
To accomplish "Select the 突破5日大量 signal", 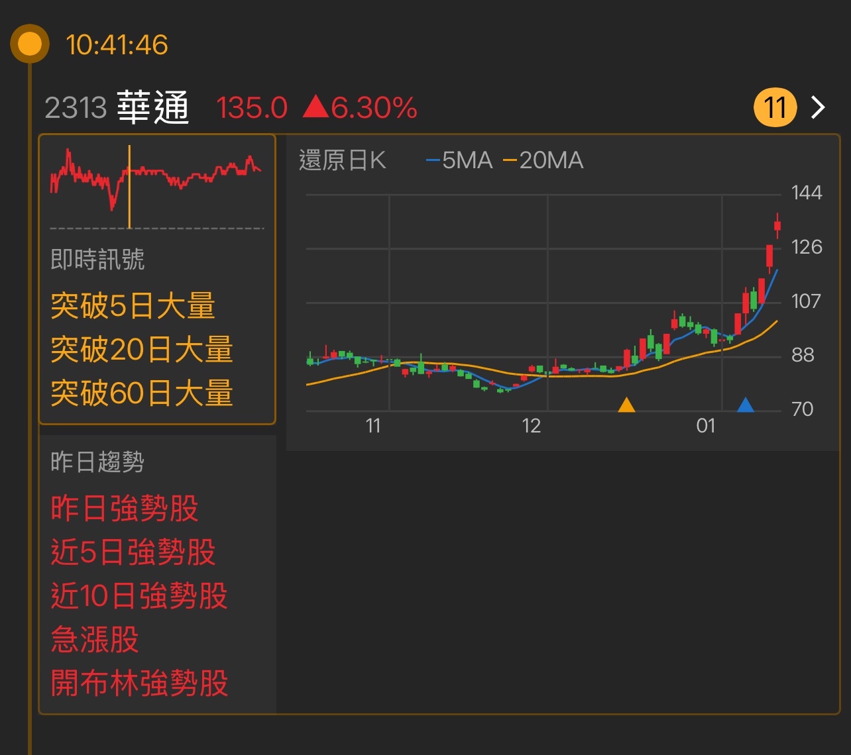I will 133,306.
